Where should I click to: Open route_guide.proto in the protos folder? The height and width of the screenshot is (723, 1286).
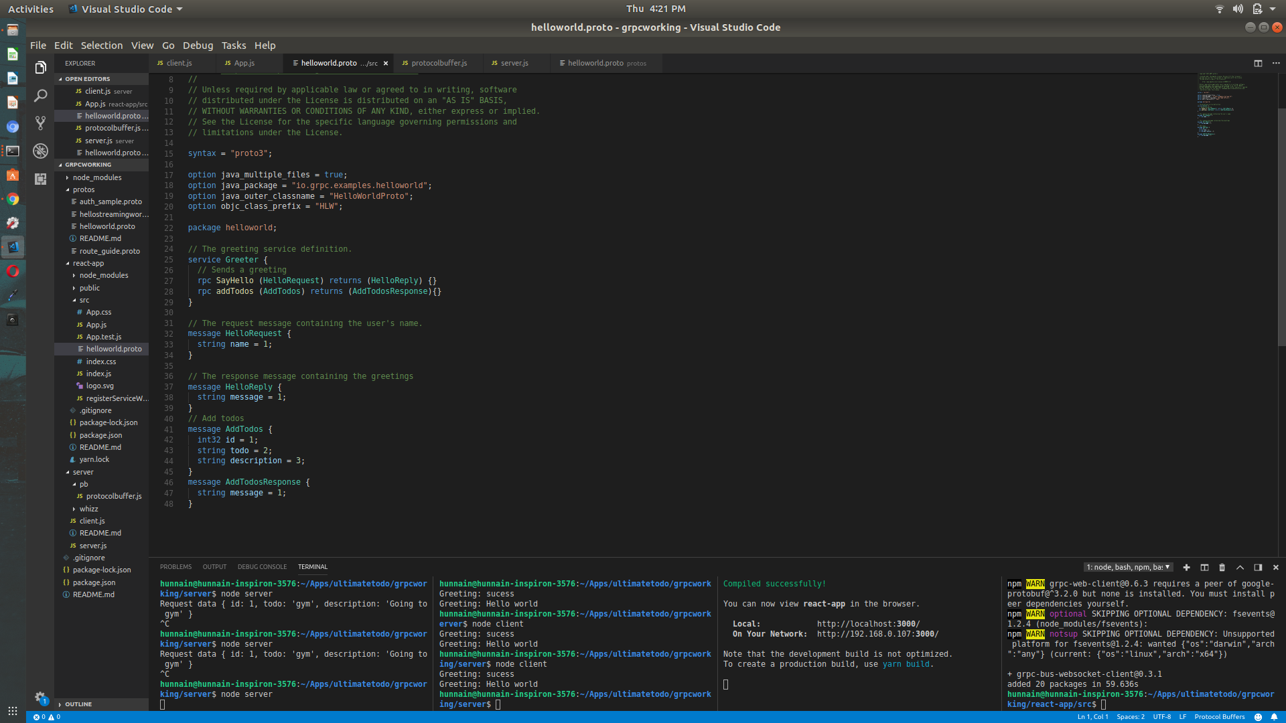coord(110,250)
